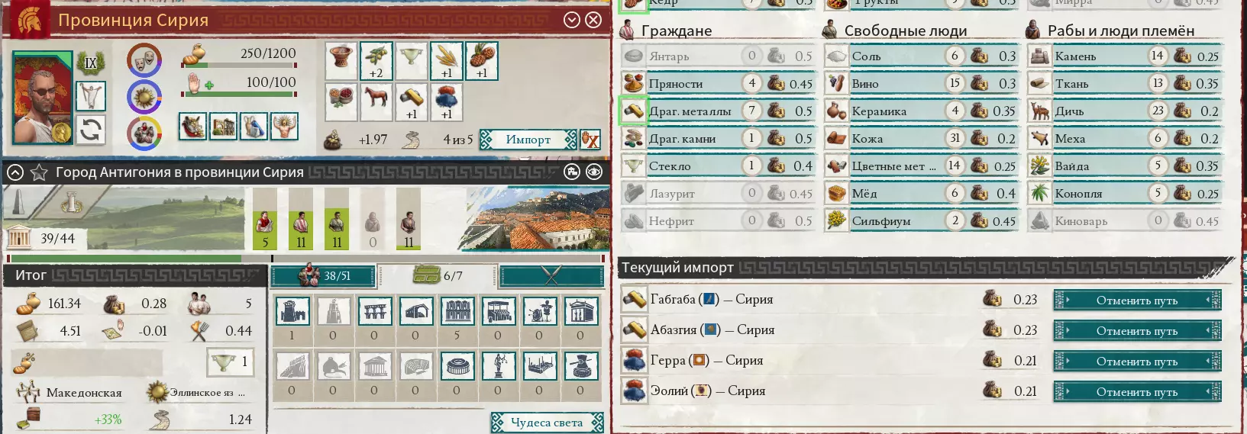Click the tribunal justice statue building icon
1247x434 pixels.
498,366
